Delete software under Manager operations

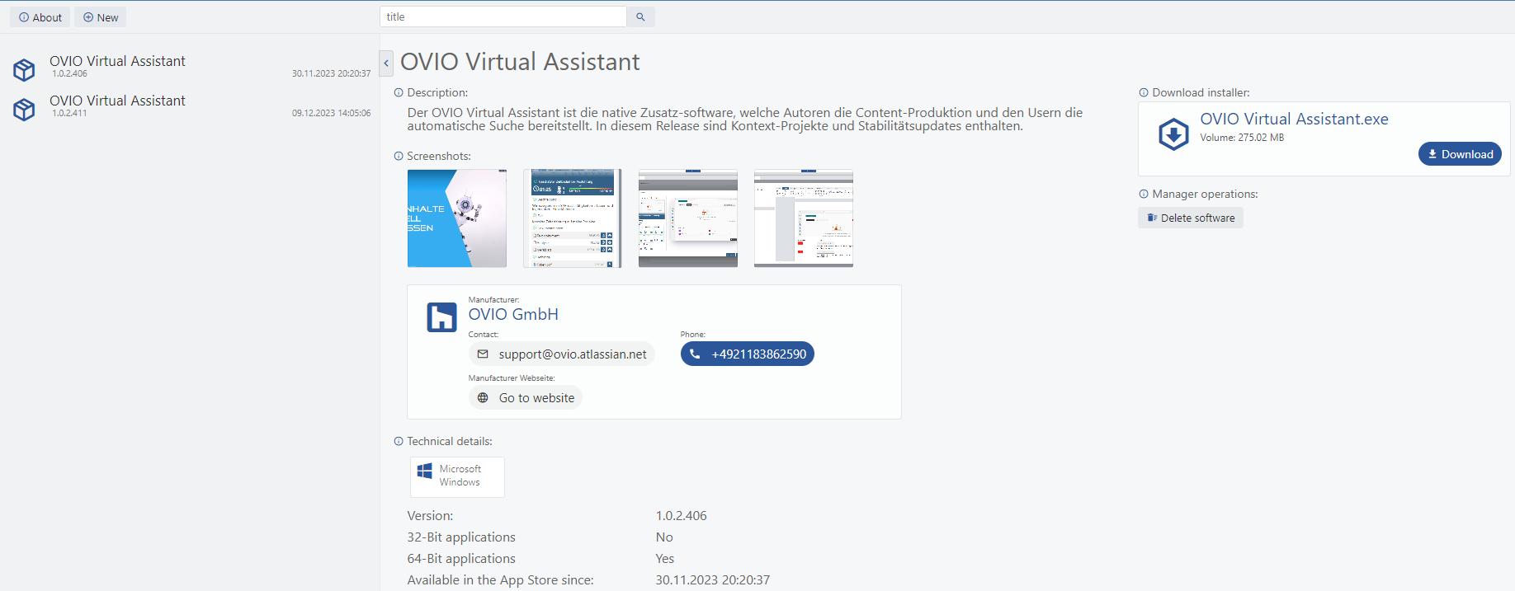(x=1191, y=218)
